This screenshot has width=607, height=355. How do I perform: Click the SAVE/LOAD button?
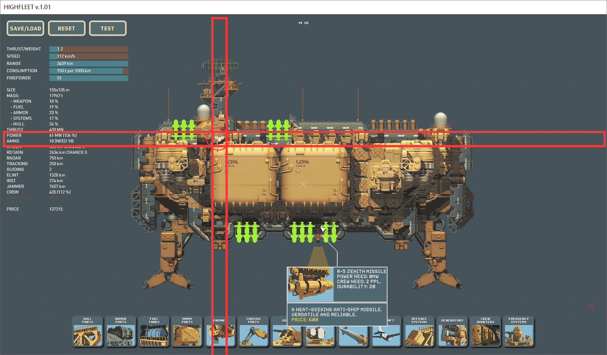[x=26, y=28]
